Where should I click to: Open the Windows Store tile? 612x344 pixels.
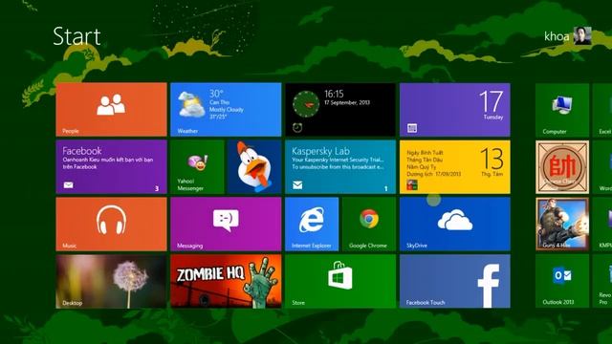click(340, 282)
